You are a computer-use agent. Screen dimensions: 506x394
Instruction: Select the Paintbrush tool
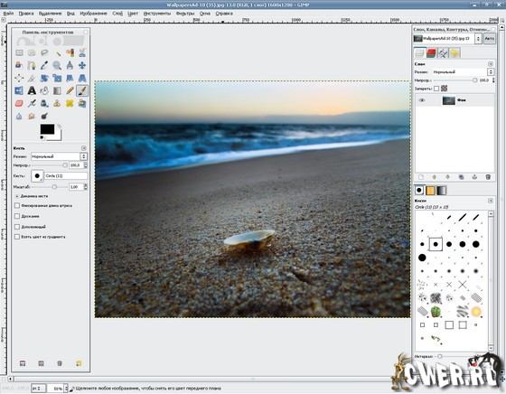point(82,90)
